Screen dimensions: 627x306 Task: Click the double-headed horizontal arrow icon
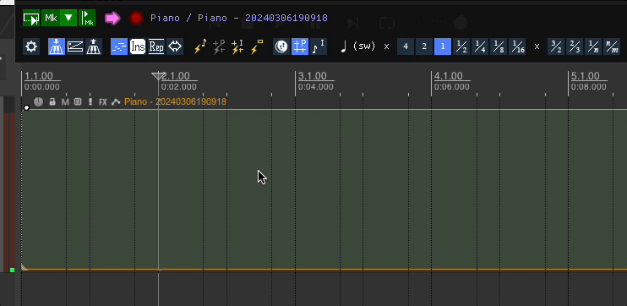(x=175, y=46)
